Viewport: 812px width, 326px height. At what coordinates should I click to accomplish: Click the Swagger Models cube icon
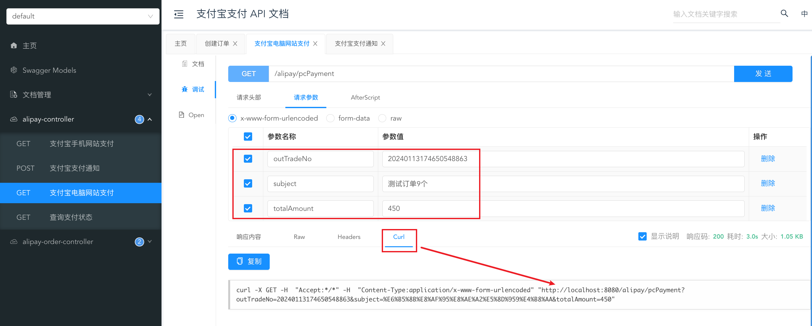coord(14,70)
